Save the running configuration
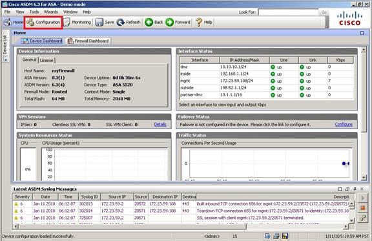Screen dimensions: 372x241 [105, 23]
